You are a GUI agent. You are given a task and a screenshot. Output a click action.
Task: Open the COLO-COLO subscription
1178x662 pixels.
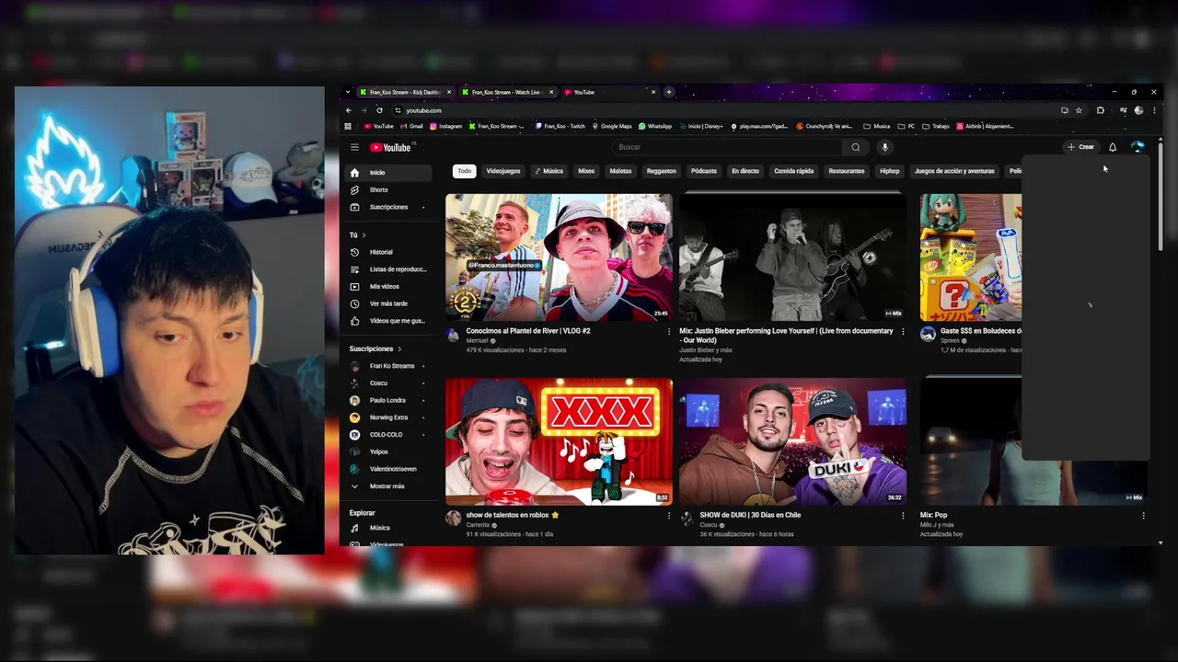coord(389,435)
